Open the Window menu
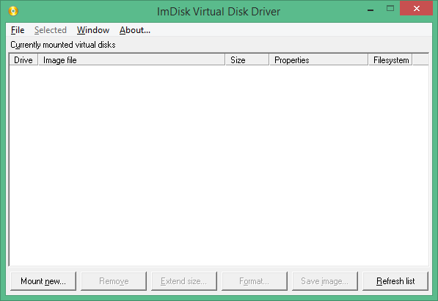Image resolution: width=438 pixels, height=301 pixels. click(x=93, y=30)
